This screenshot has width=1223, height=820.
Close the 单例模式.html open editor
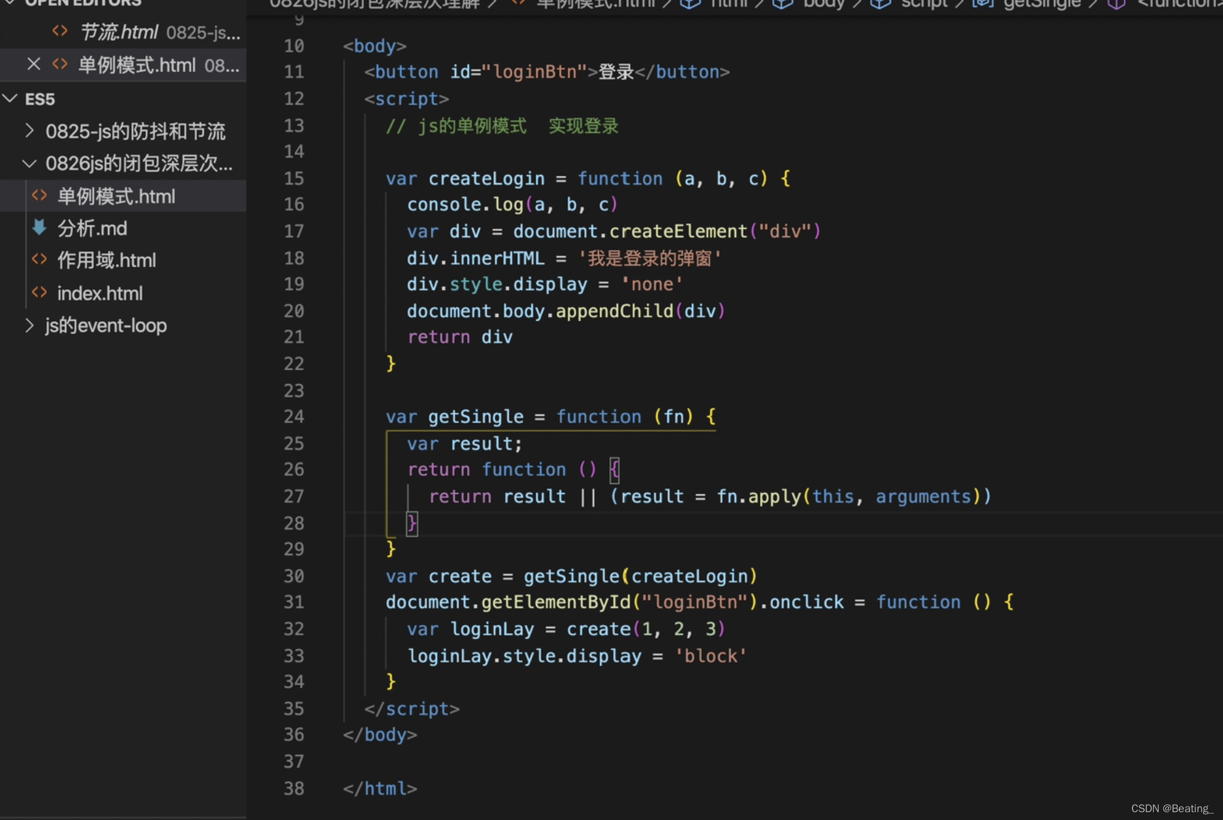(33, 65)
